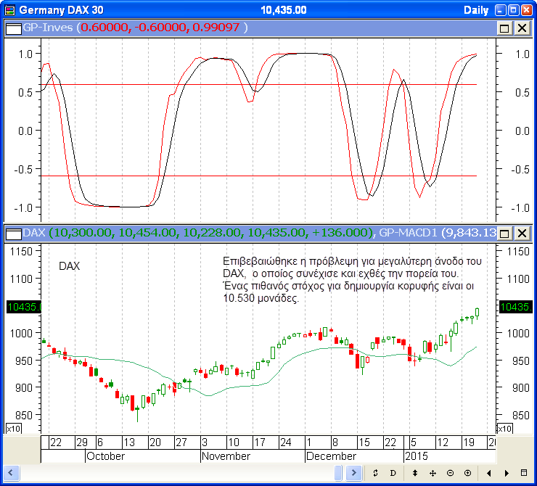Click the refresh/rescale chart icon
This screenshot has height=486, width=537.
pos(375,473)
